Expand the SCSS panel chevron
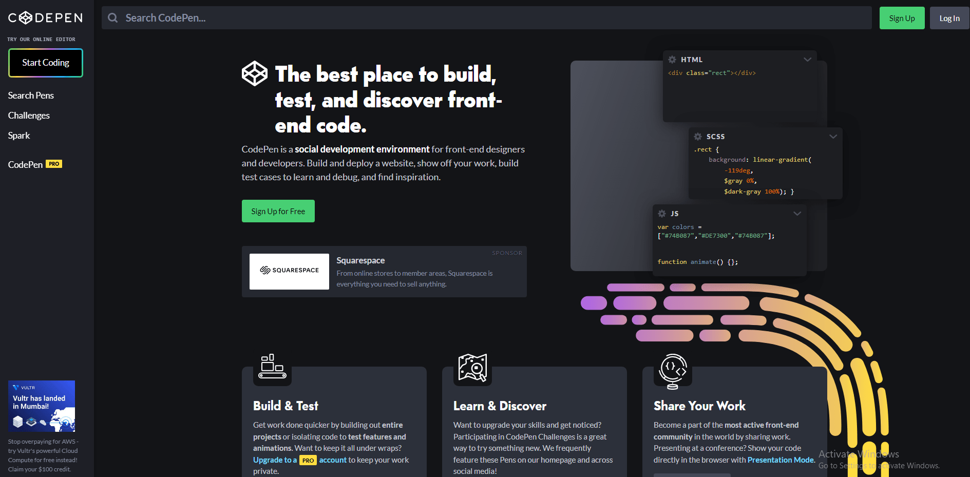The width and height of the screenshot is (970, 477). tap(833, 137)
